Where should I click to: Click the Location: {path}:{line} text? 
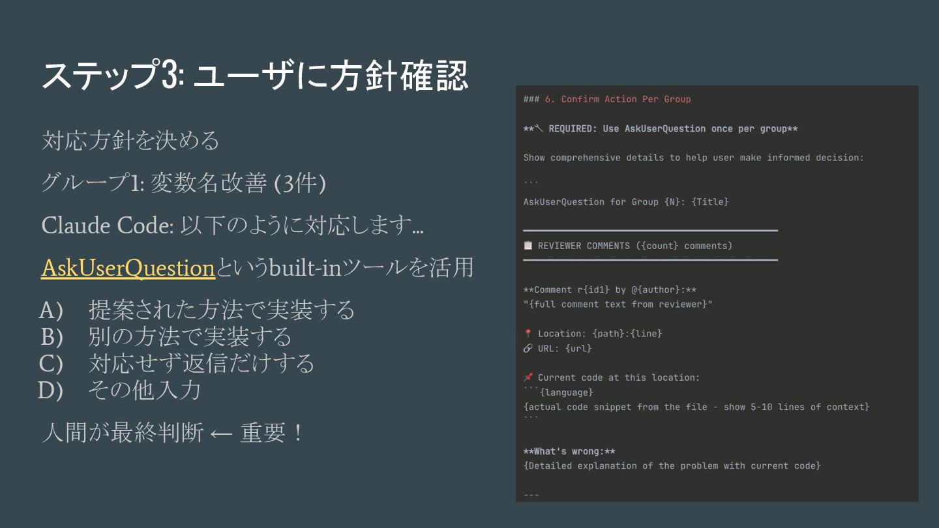[x=600, y=334]
